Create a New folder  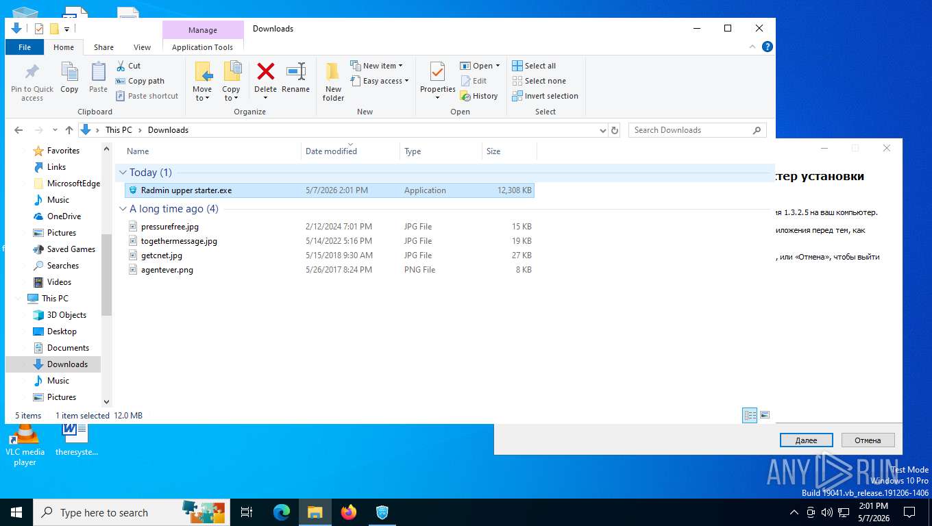(x=333, y=82)
